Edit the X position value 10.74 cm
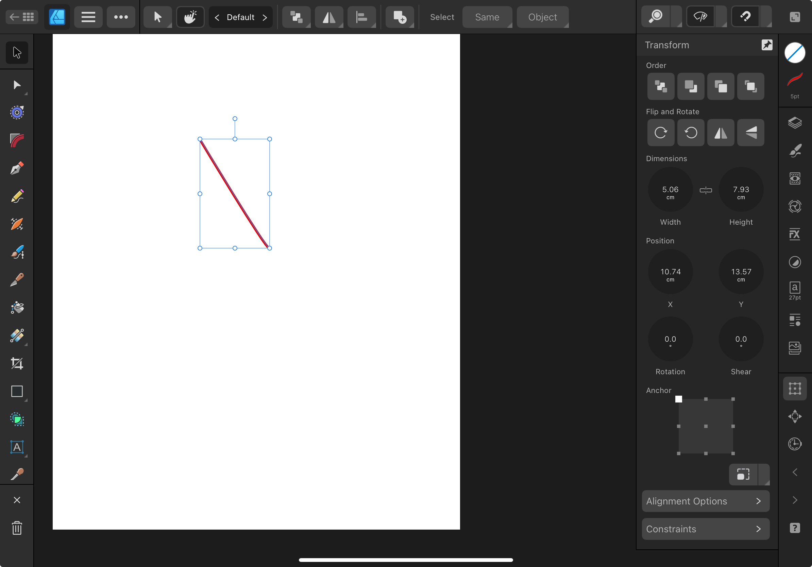Screen dimensions: 812x567 tap(670, 272)
